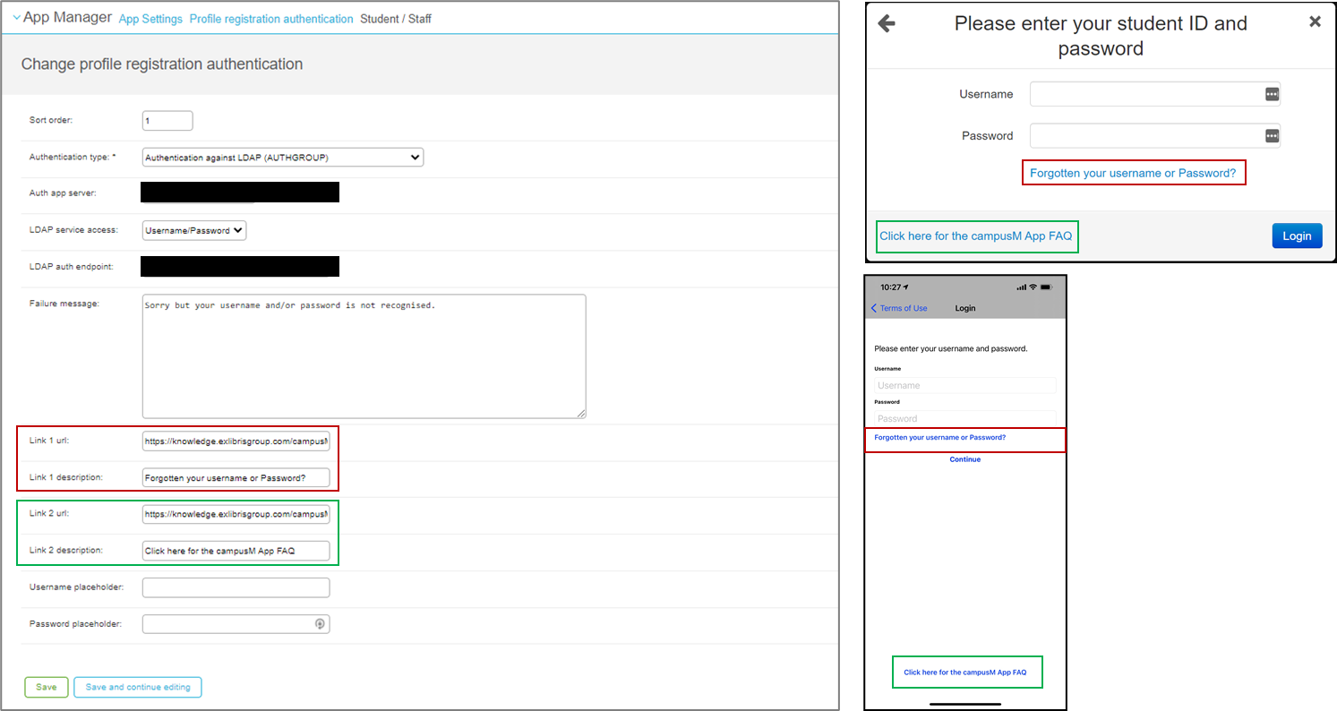Screen dimensions: 1337x711
Task: Click Save and continue editing button
Action: [138, 687]
